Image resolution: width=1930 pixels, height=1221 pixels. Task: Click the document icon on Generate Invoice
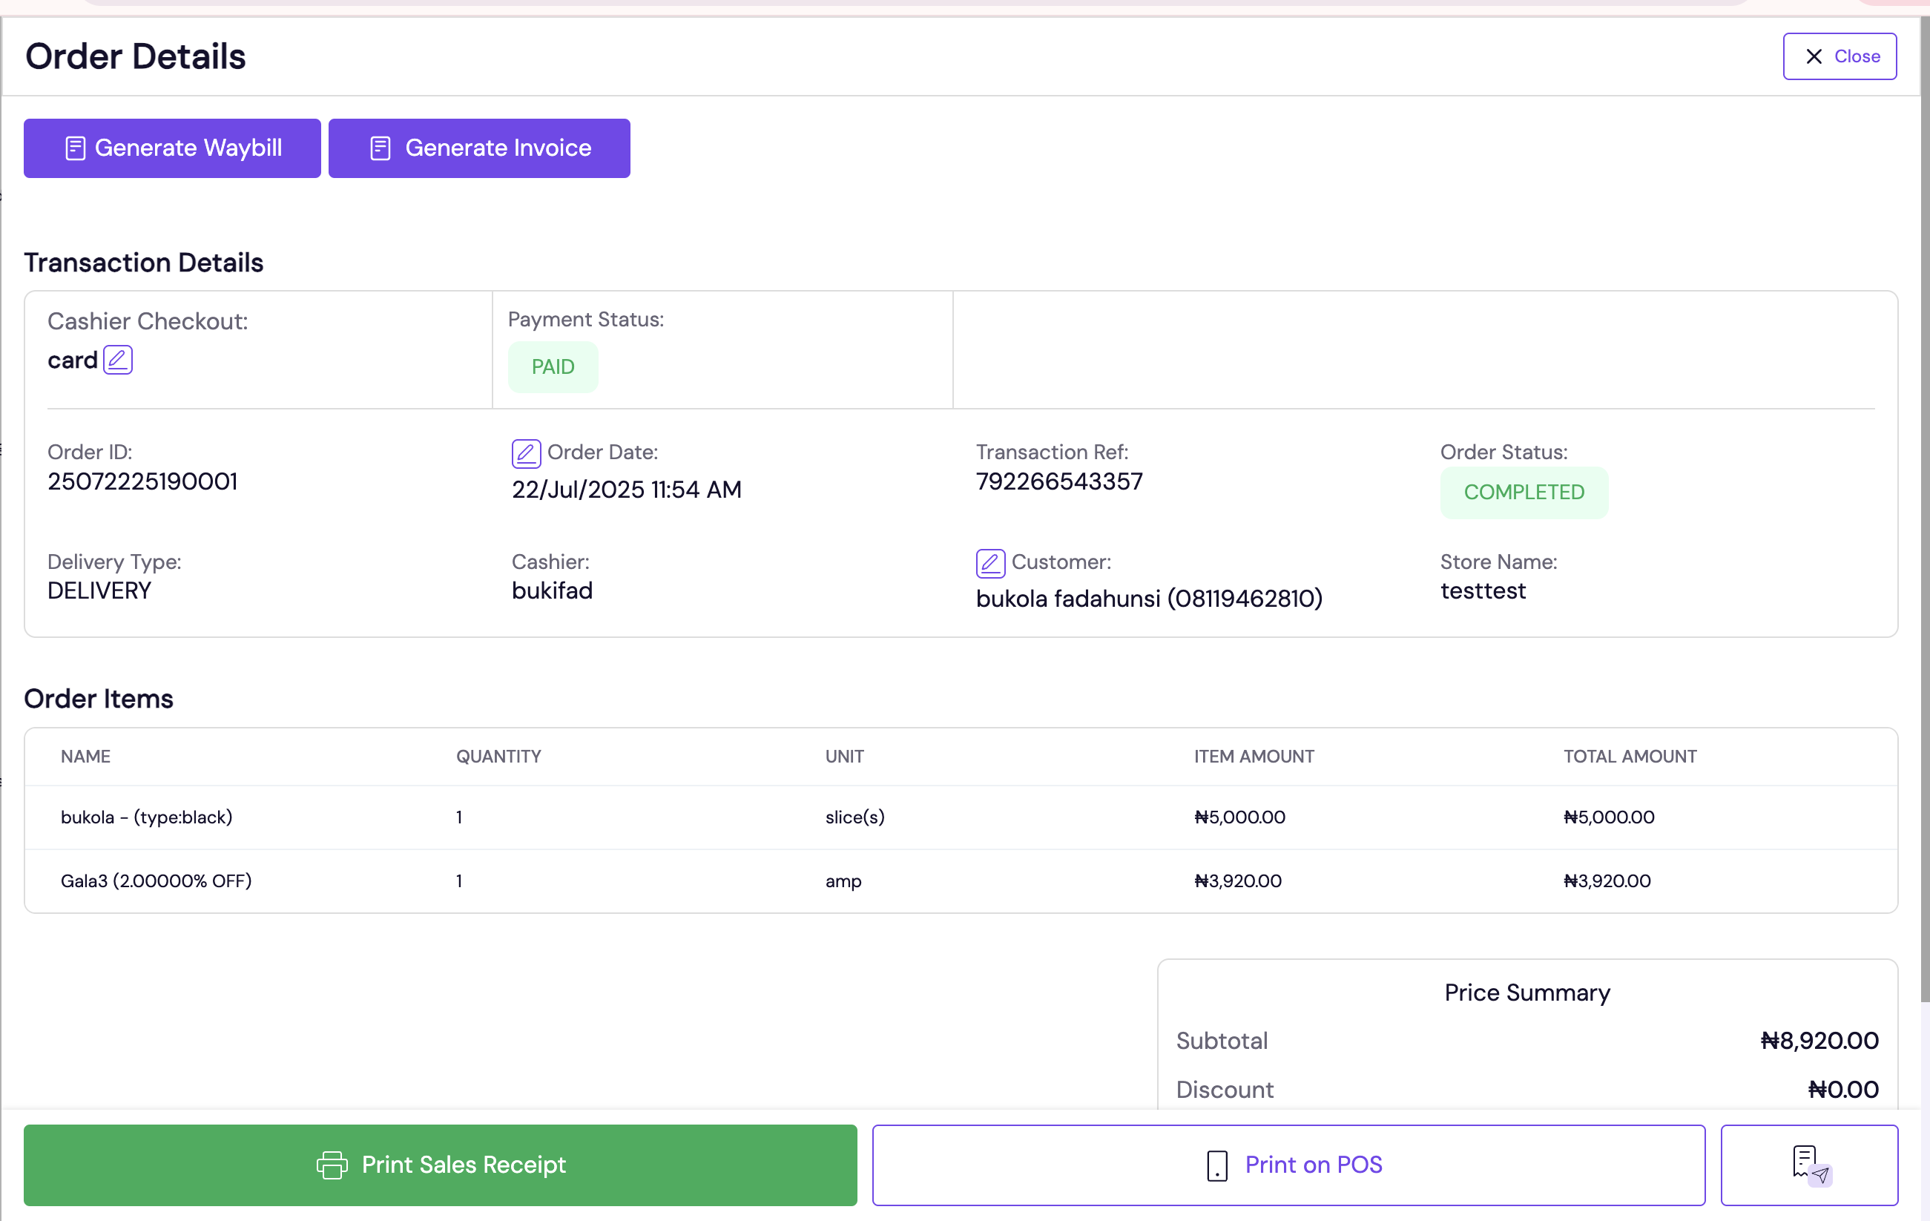pyautogui.click(x=380, y=148)
